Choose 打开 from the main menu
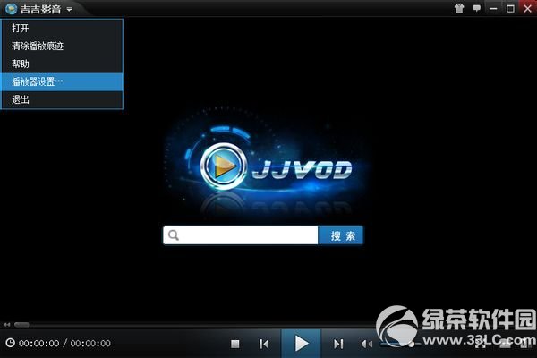The height and width of the screenshot is (358, 537). pos(62,28)
